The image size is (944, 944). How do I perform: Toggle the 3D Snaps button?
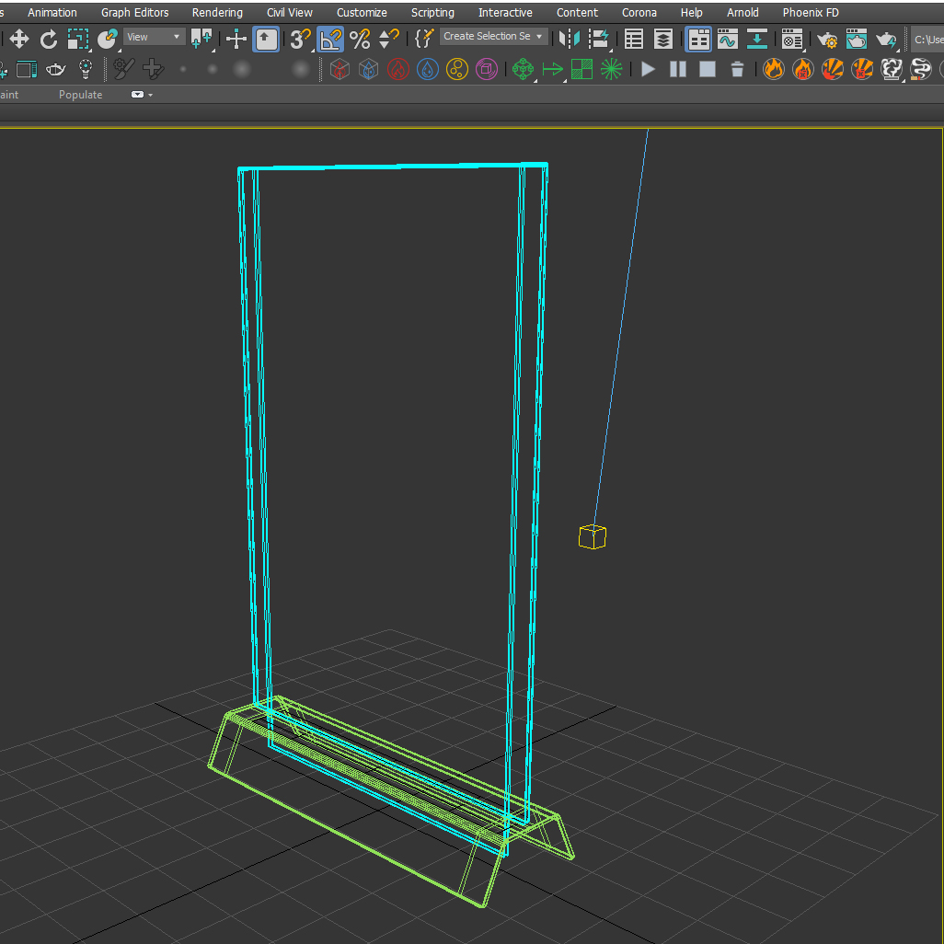point(300,39)
